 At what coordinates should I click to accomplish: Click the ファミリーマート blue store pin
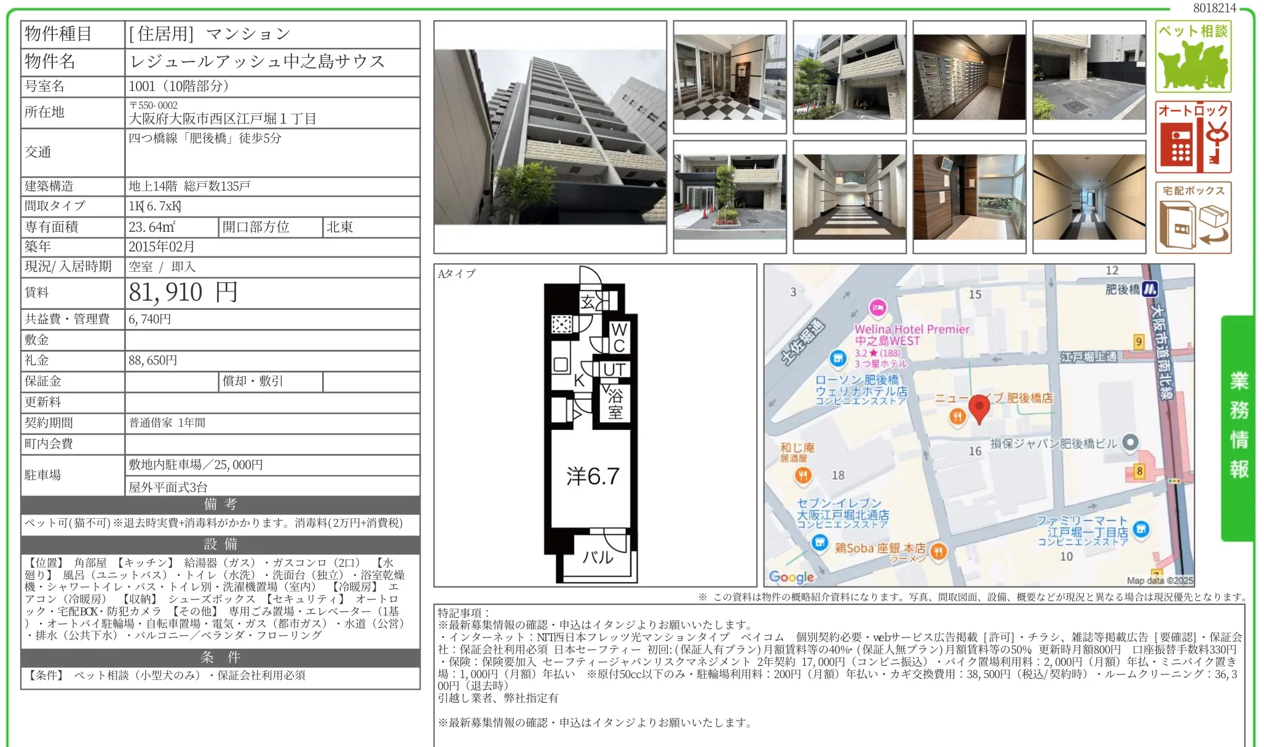point(1140,529)
